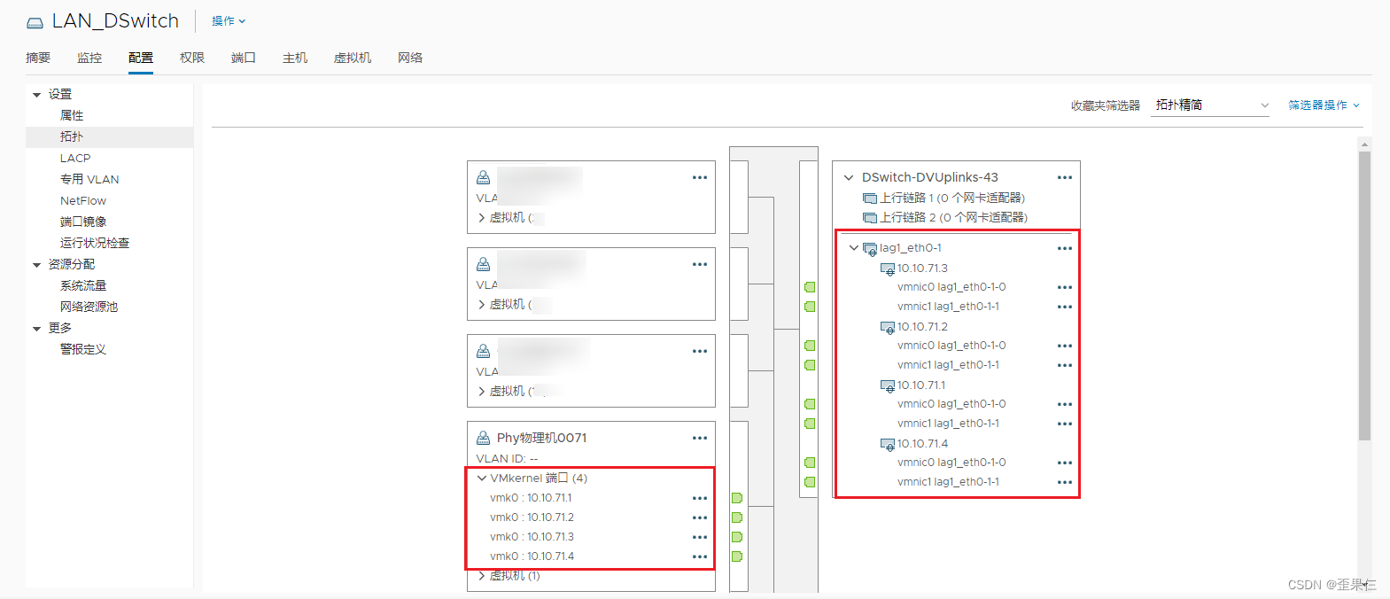Collapse the 设置 section in sidebar
This screenshot has height=599, width=1390.
pyautogui.click(x=37, y=95)
